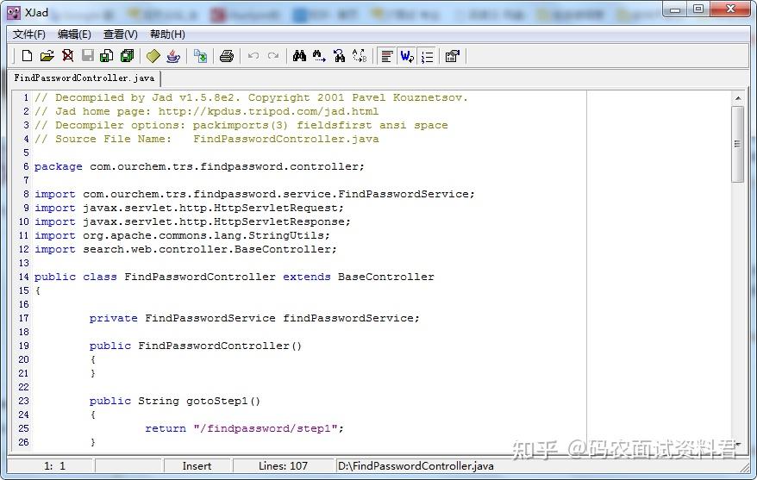Click the import StringUtils line
The height and width of the screenshot is (480, 757).
(182, 235)
